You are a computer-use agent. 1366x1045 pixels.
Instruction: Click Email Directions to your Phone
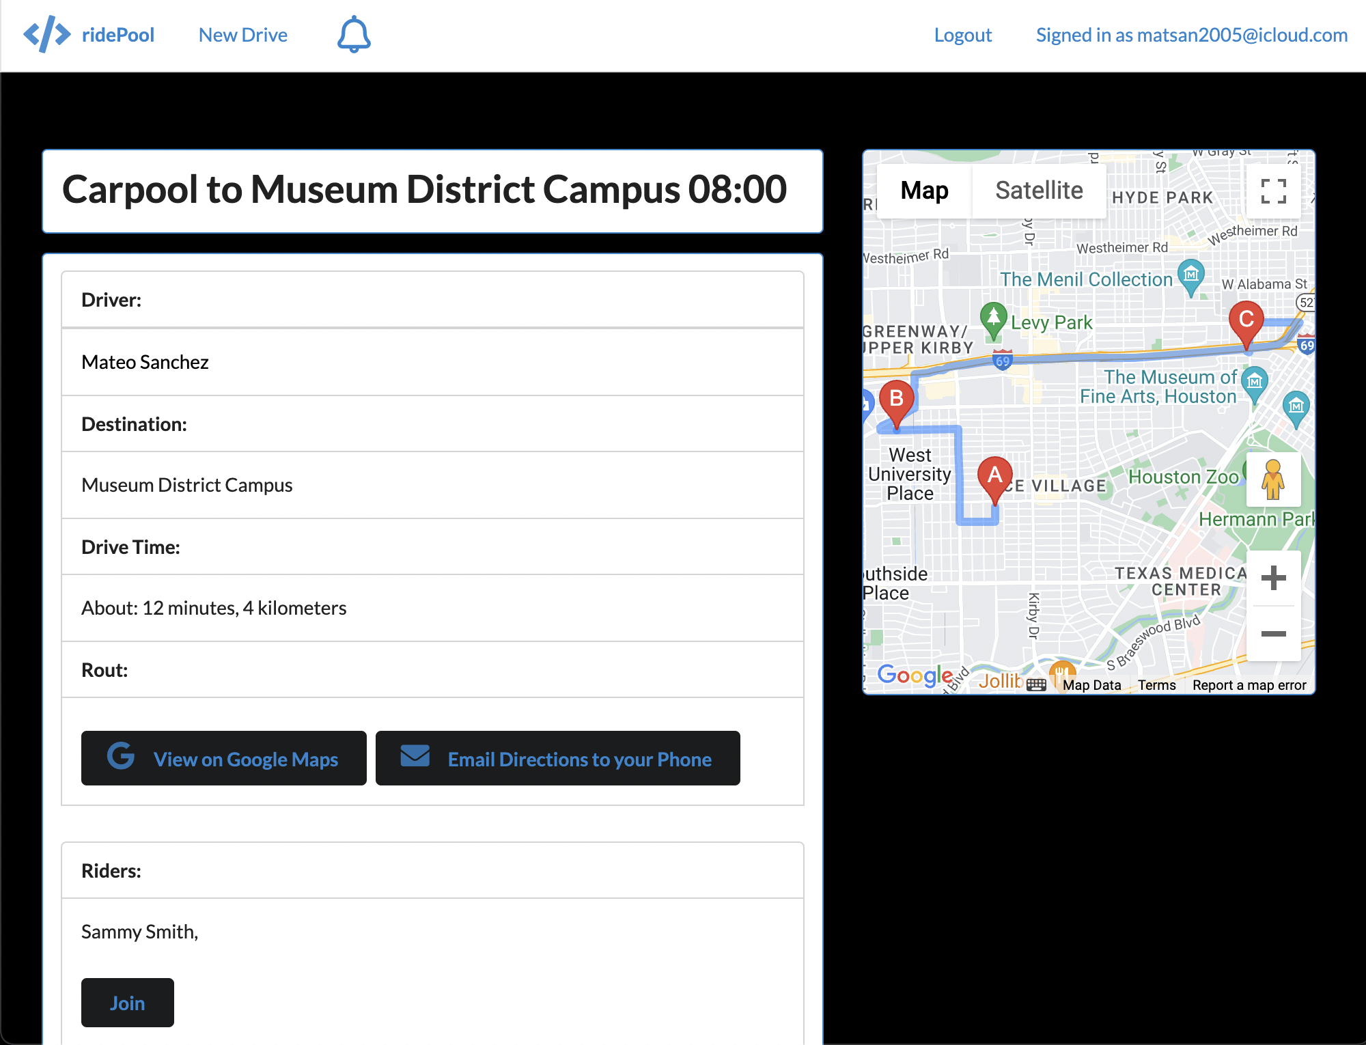pyautogui.click(x=557, y=759)
